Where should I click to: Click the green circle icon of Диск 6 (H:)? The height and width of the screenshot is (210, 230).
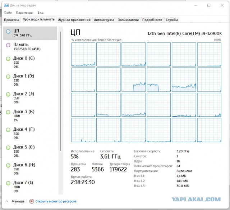coord(8,165)
